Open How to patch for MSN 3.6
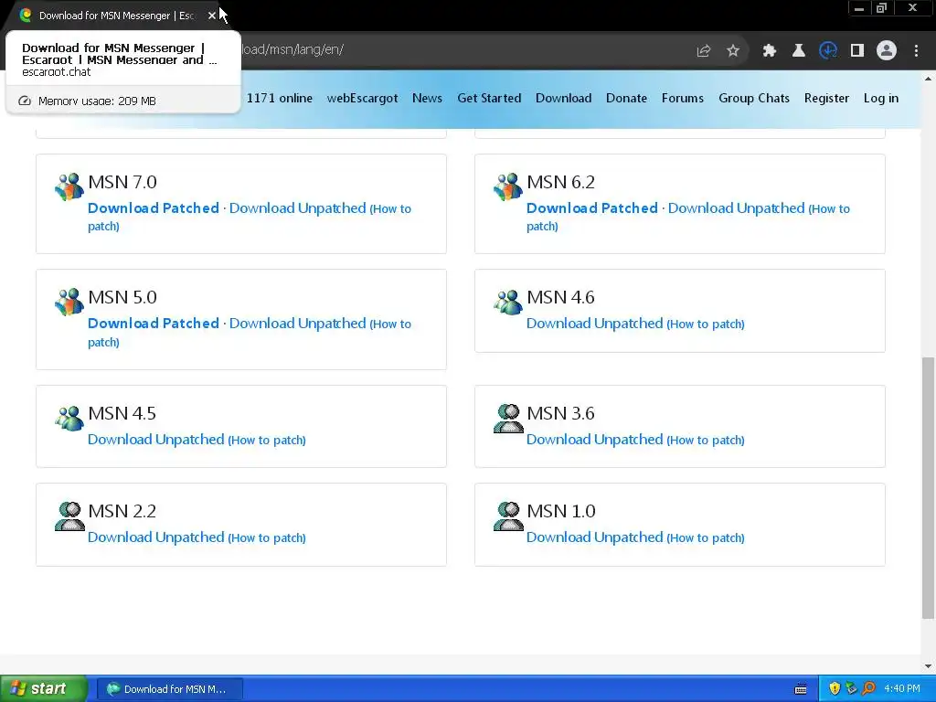 coord(706,440)
